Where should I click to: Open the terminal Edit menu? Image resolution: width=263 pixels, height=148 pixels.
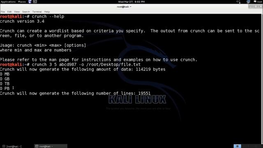click(9, 12)
